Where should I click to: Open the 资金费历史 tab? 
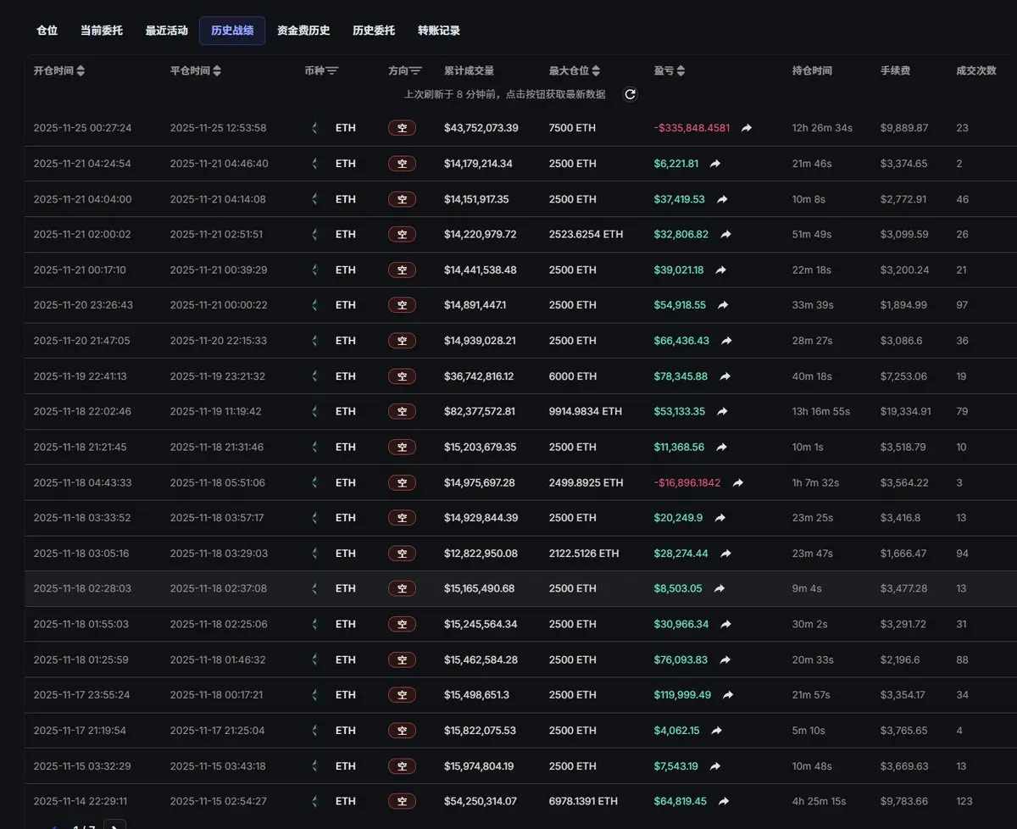pyautogui.click(x=303, y=31)
